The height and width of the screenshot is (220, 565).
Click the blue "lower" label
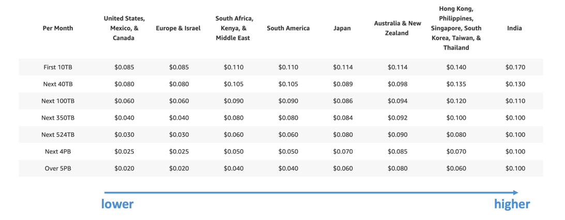point(117,204)
